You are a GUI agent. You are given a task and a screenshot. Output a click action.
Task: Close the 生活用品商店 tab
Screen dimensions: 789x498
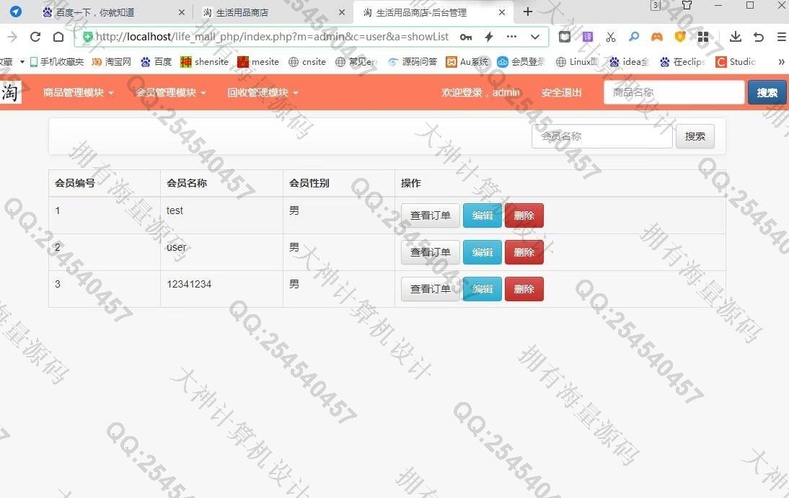[x=342, y=12]
